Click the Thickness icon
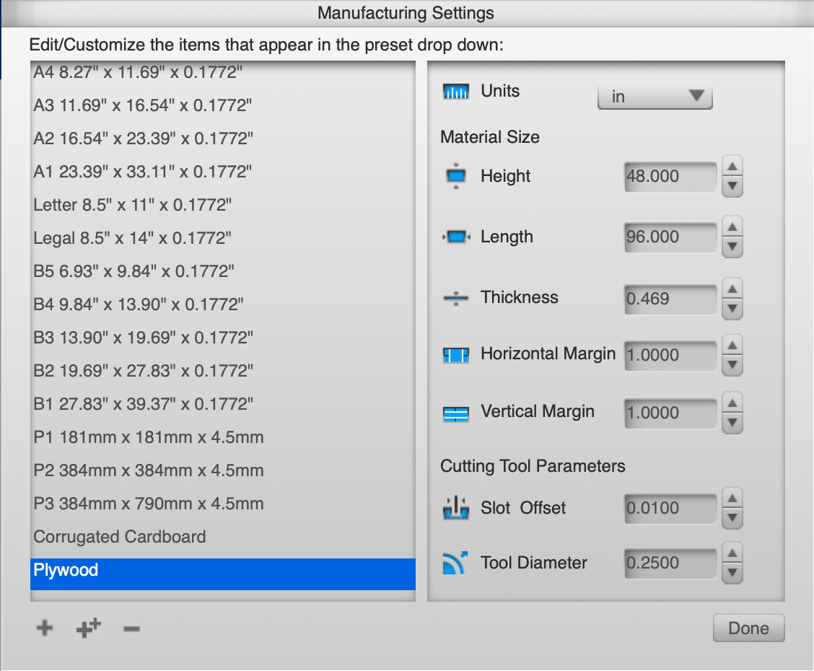The image size is (814, 671). (x=456, y=299)
